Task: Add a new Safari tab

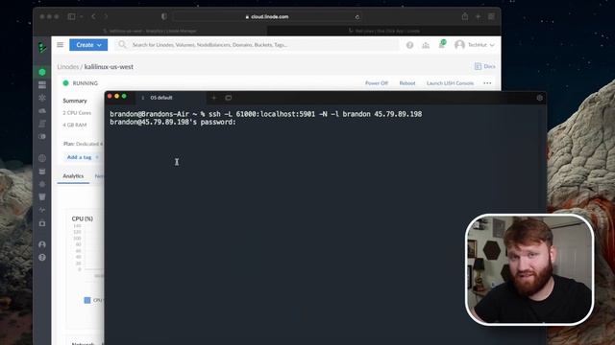Action: click(479, 16)
